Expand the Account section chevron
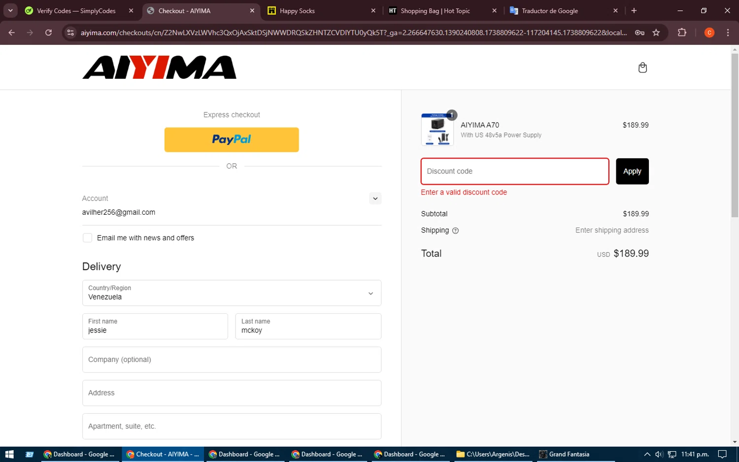Image resolution: width=739 pixels, height=462 pixels. (x=375, y=198)
